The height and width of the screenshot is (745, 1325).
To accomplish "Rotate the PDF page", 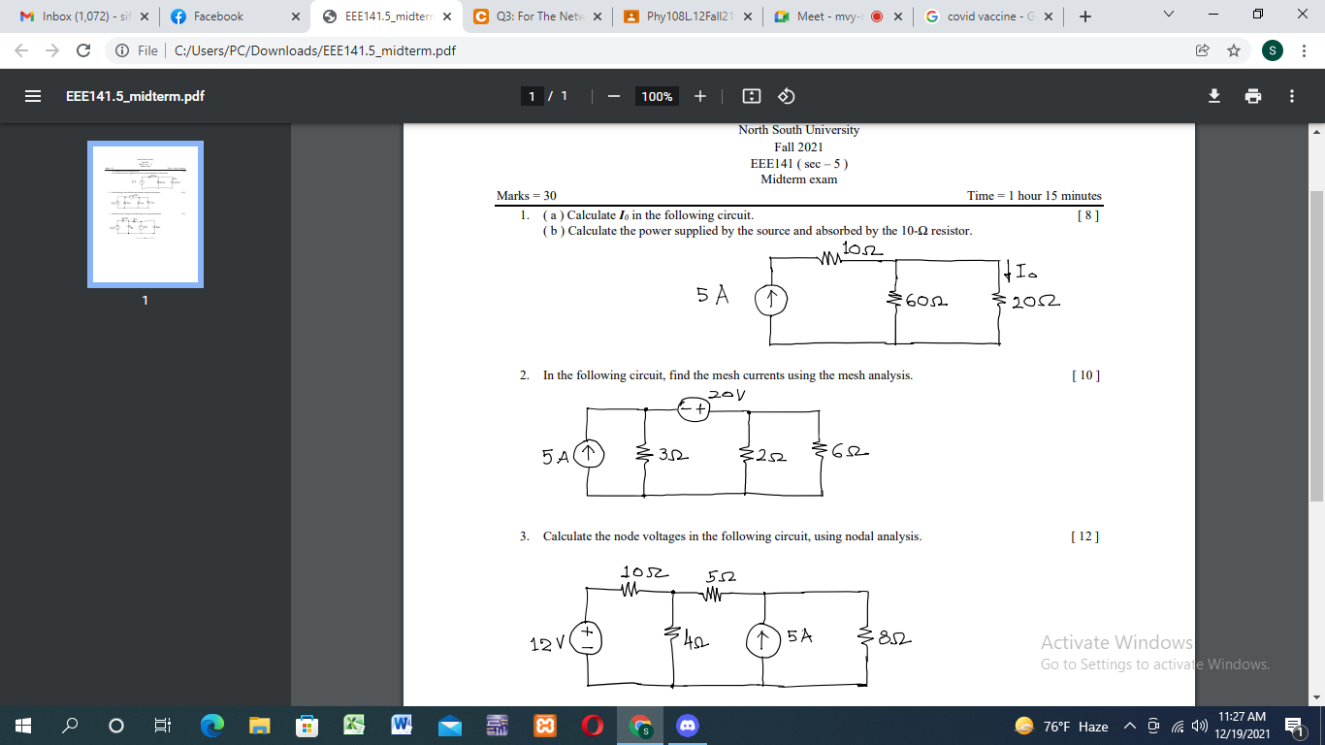I will point(786,96).
